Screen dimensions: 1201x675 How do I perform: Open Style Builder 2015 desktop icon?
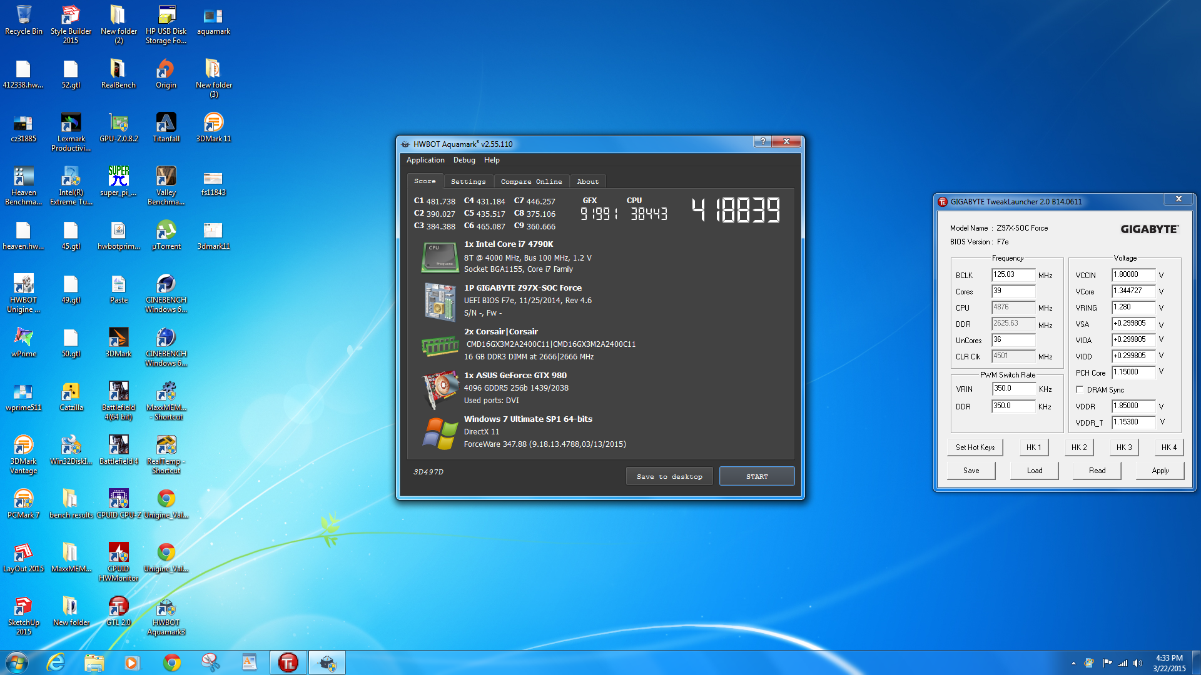tap(71, 24)
